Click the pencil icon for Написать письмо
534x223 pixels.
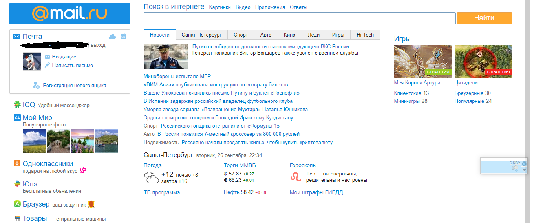coord(48,65)
